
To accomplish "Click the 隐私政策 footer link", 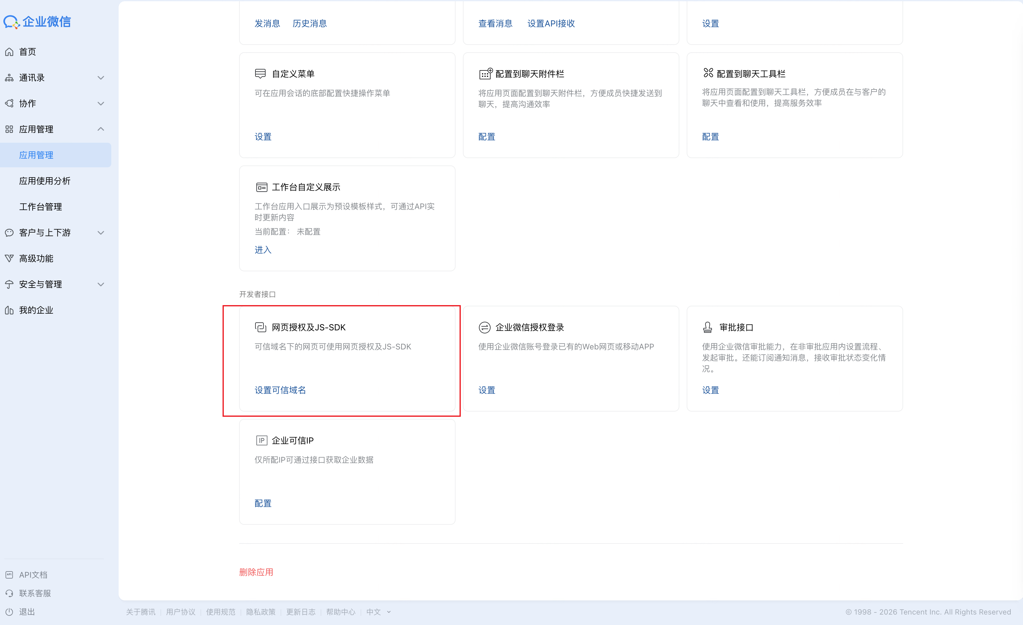I will click(261, 612).
